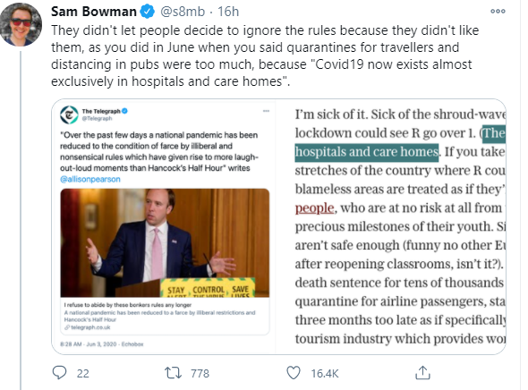The width and height of the screenshot is (528, 390).
Task: Click the 778 retweet count
Action: click(x=200, y=373)
